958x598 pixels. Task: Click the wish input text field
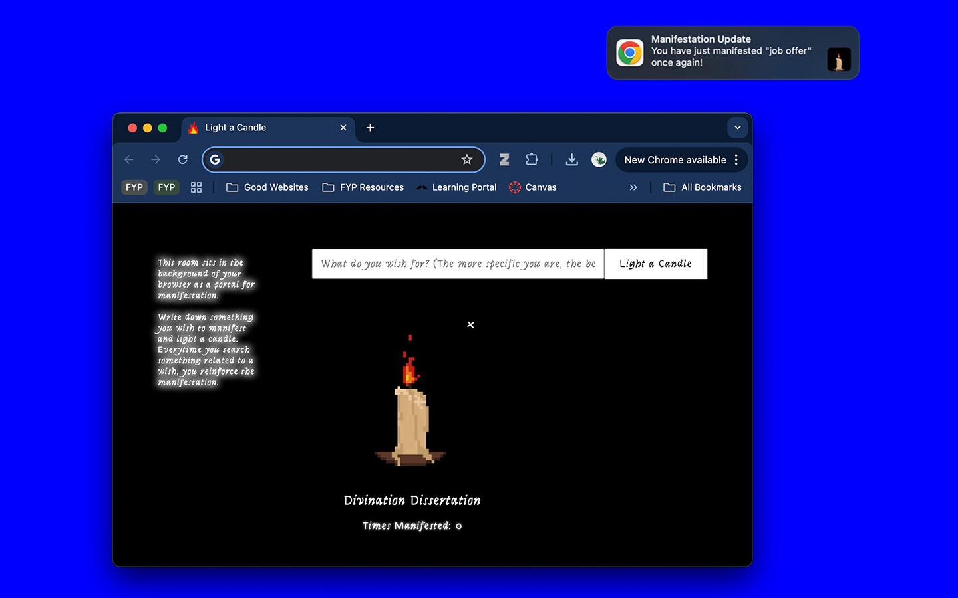(x=458, y=264)
